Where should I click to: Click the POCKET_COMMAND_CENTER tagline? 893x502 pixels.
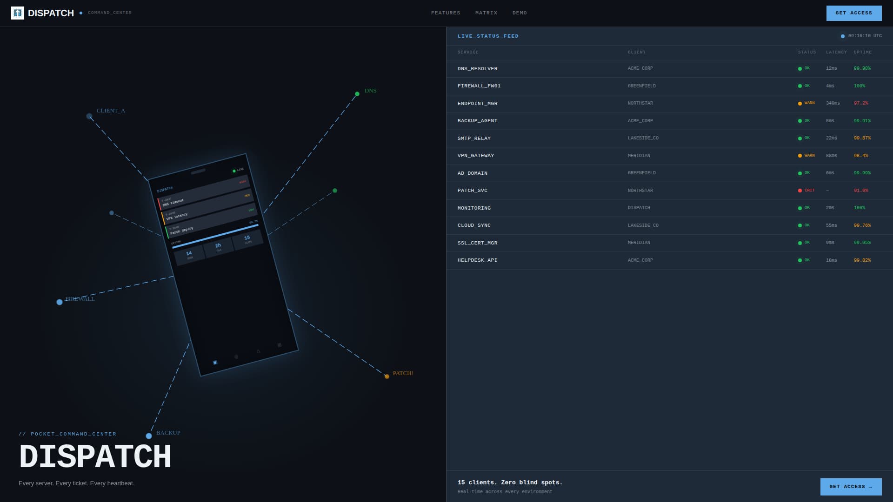pos(67,434)
